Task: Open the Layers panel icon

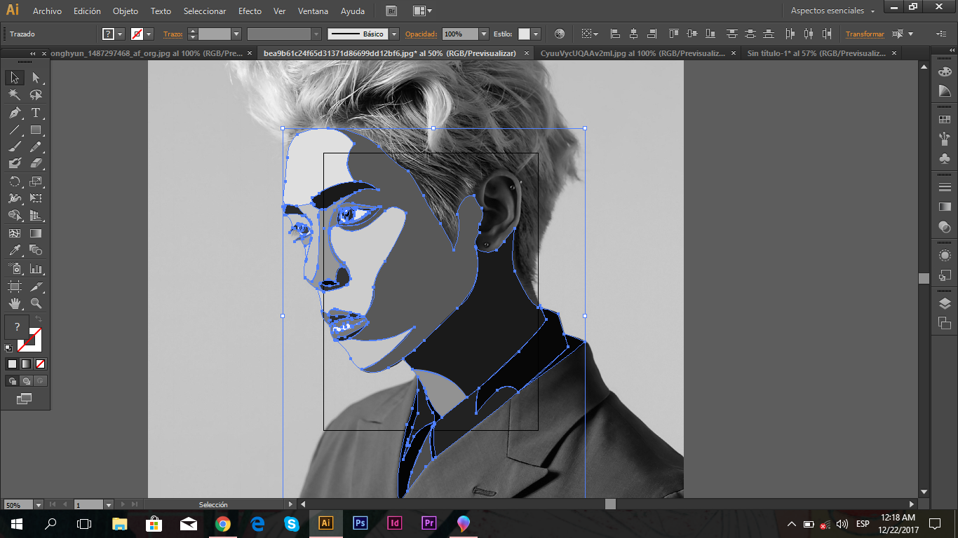Action: 945,303
